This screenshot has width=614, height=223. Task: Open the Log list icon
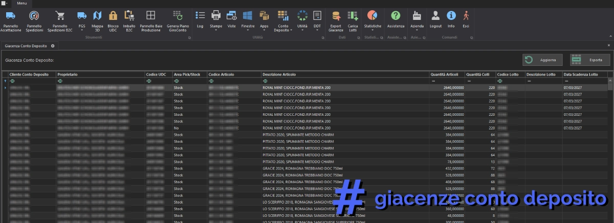point(200,16)
